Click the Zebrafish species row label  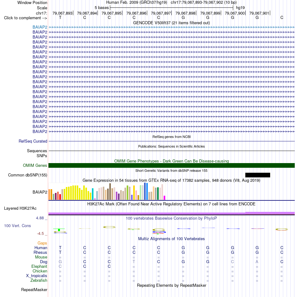tap(39, 280)
